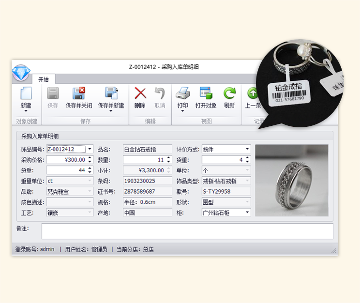Viewport: 360px width, 303px height.
Task: Click the New (新建) document icon
Action: [26, 94]
